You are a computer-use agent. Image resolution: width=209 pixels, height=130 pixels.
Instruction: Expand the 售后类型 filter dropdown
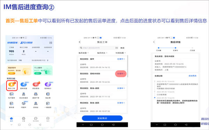click(84, 53)
